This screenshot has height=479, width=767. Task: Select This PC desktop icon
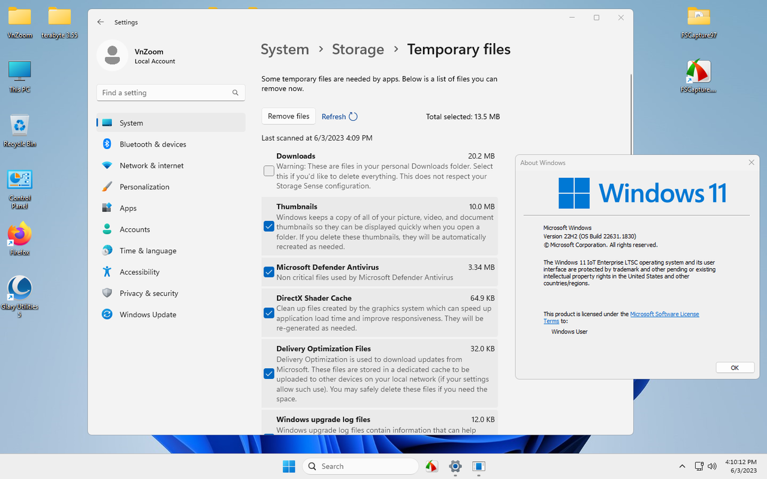(20, 76)
